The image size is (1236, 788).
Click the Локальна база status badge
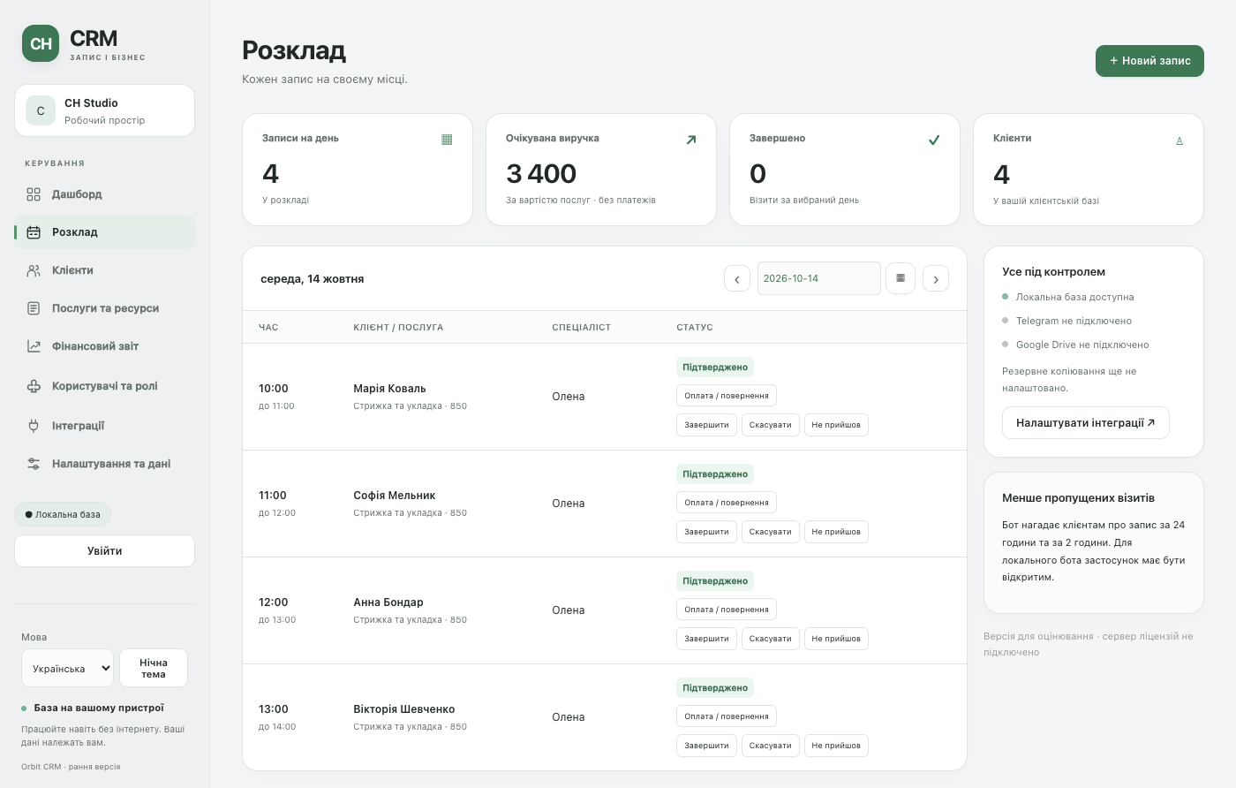click(x=63, y=514)
